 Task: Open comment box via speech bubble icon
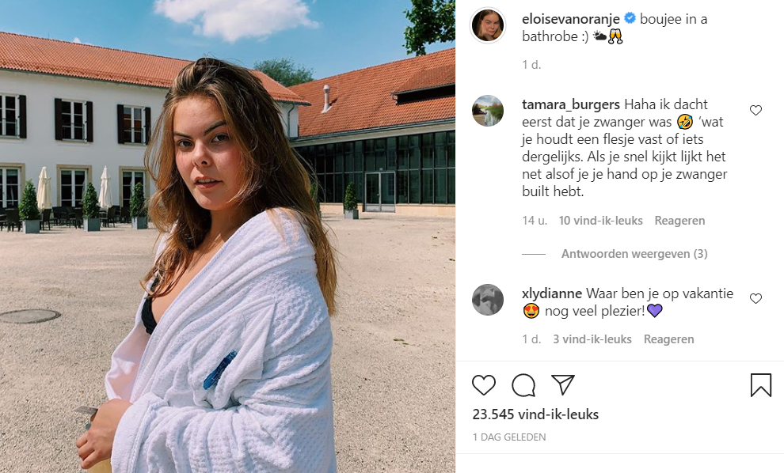(x=523, y=385)
